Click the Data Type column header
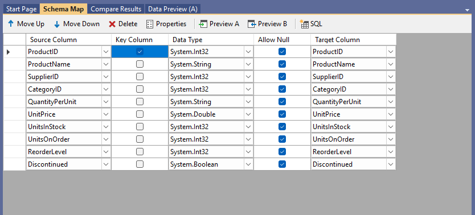The height and width of the screenshot is (215, 475). (x=211, y=40)
